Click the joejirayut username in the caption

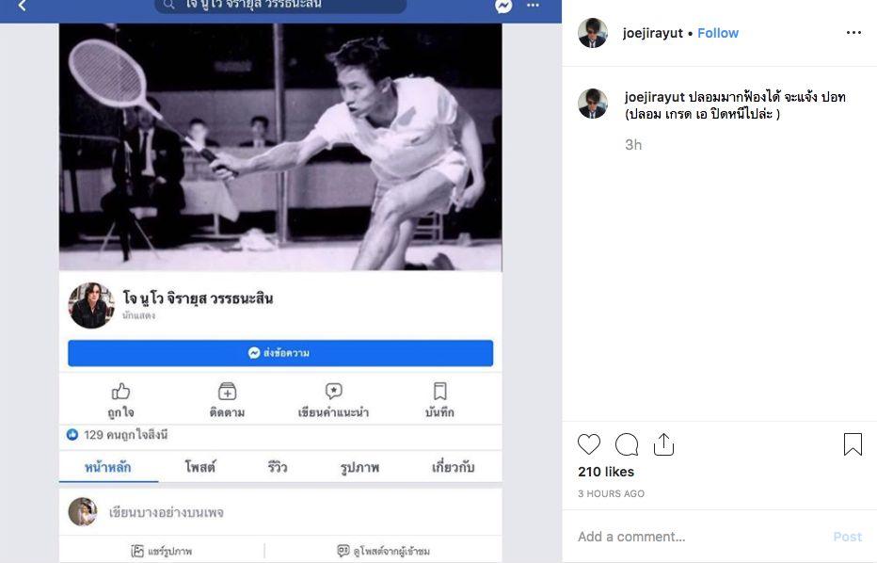pyautogui.click(x=654, y=97)
